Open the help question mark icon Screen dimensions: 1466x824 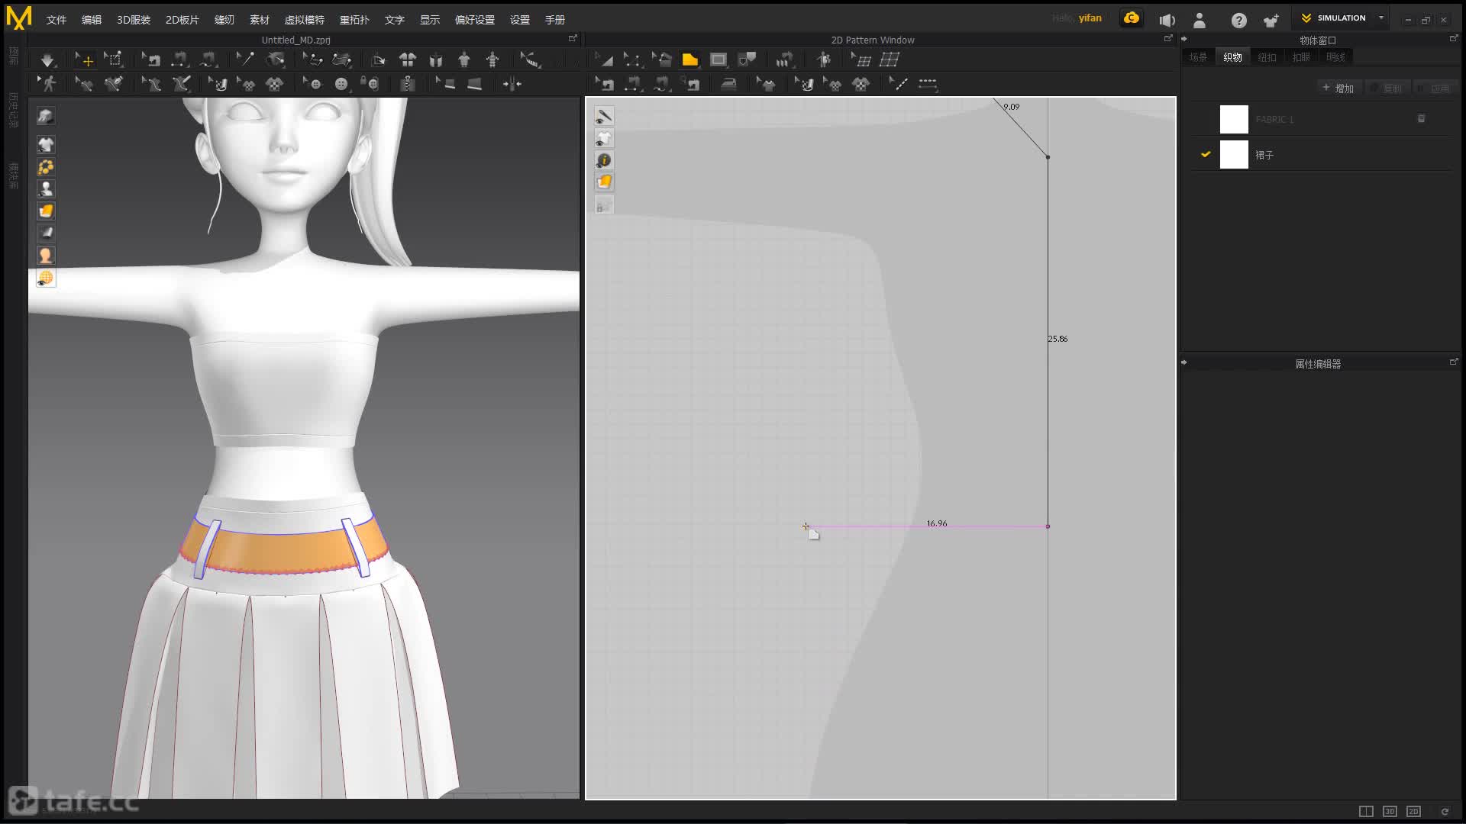[x=1238, y=21]
